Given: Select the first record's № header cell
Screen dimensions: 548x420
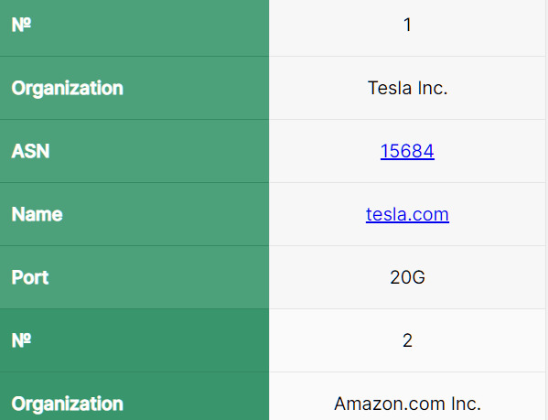Looking at the screenshot, I should point(134,25).
